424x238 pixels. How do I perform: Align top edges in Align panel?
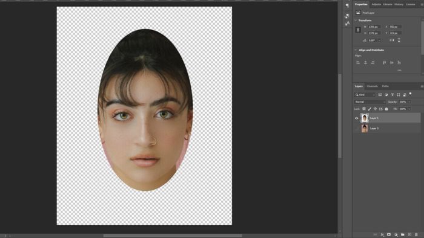point(384,63)
